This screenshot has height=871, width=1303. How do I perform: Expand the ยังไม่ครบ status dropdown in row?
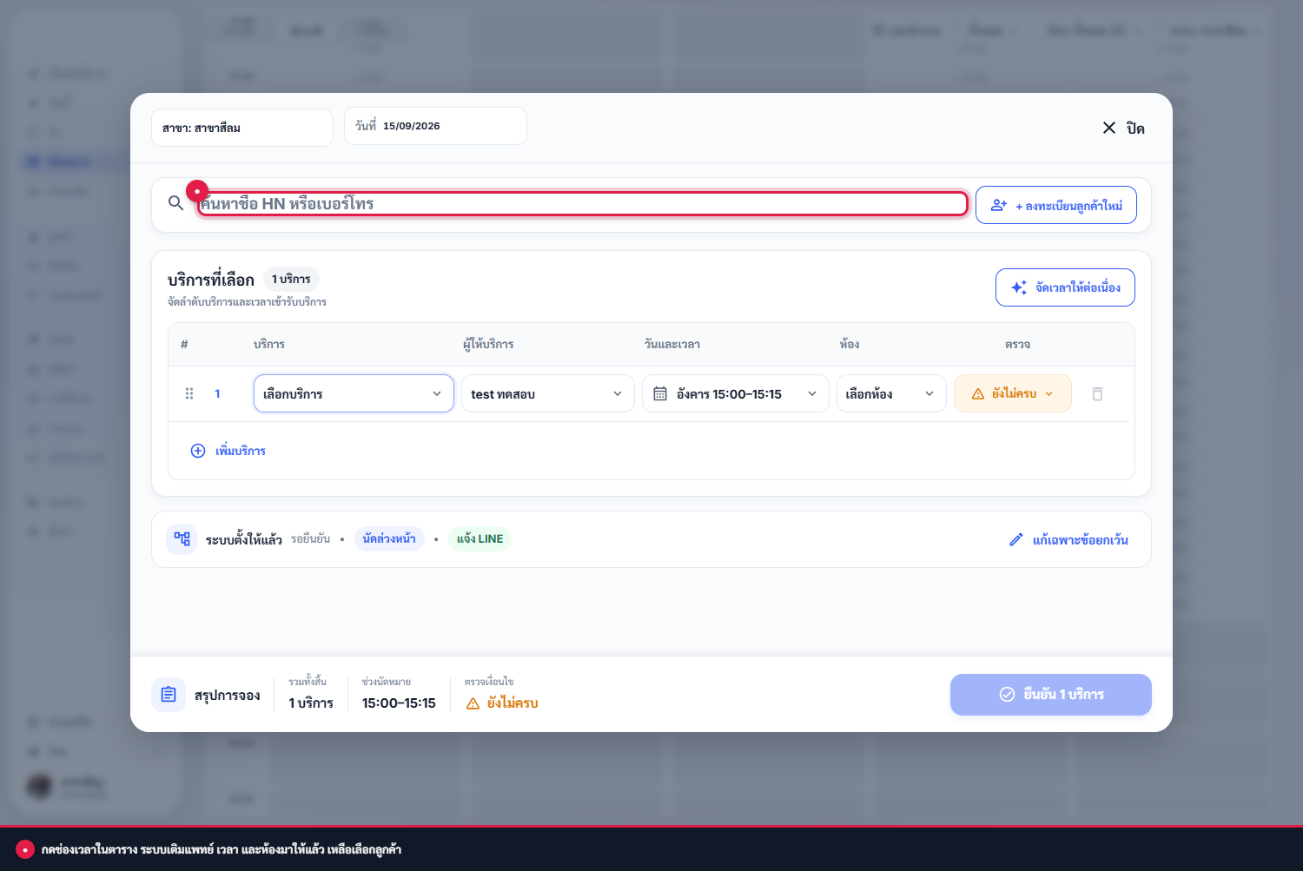click(1013, 393)
